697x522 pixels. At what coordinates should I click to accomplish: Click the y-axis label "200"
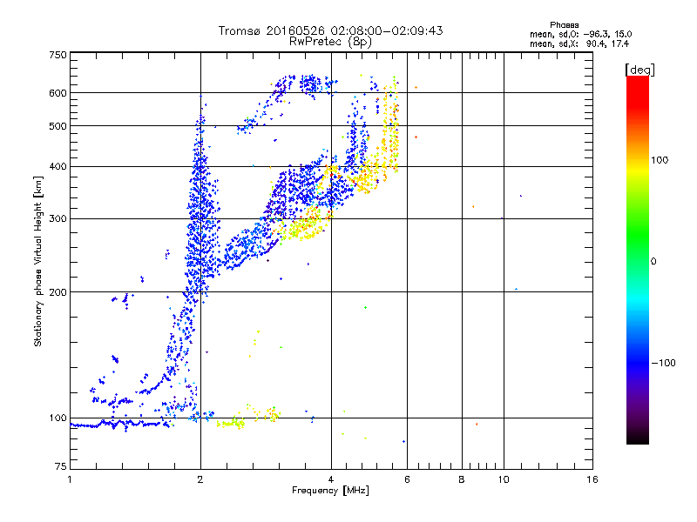58,292
